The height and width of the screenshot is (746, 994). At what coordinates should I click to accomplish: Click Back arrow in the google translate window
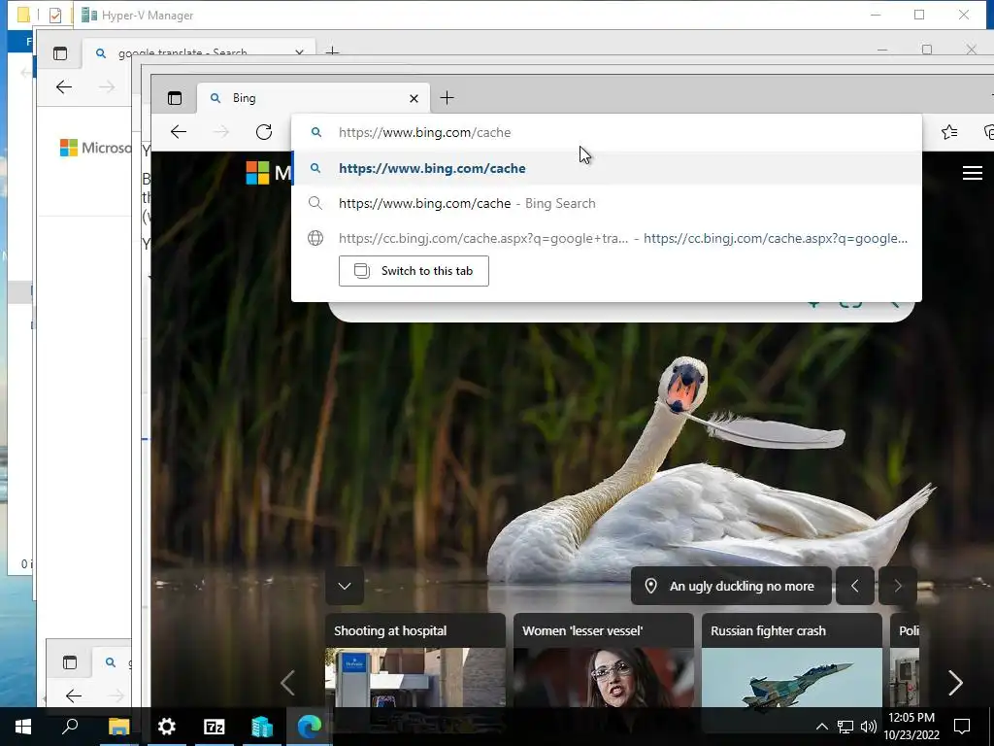pyautogui.click(x=64, y=86)
